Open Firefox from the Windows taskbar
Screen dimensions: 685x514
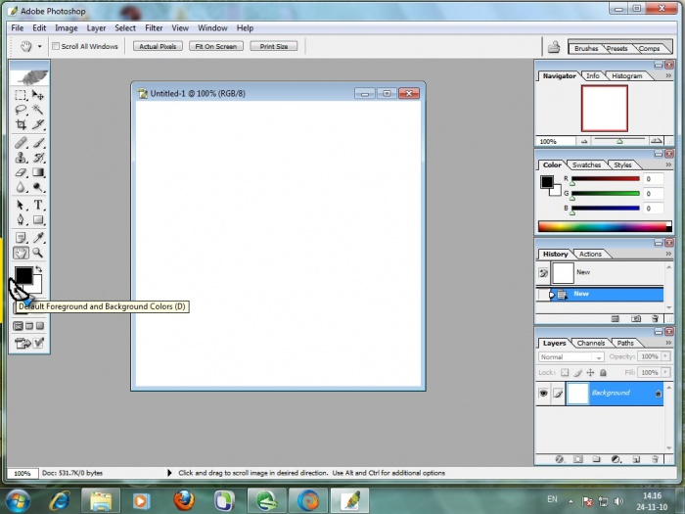[x=184, y=500]
